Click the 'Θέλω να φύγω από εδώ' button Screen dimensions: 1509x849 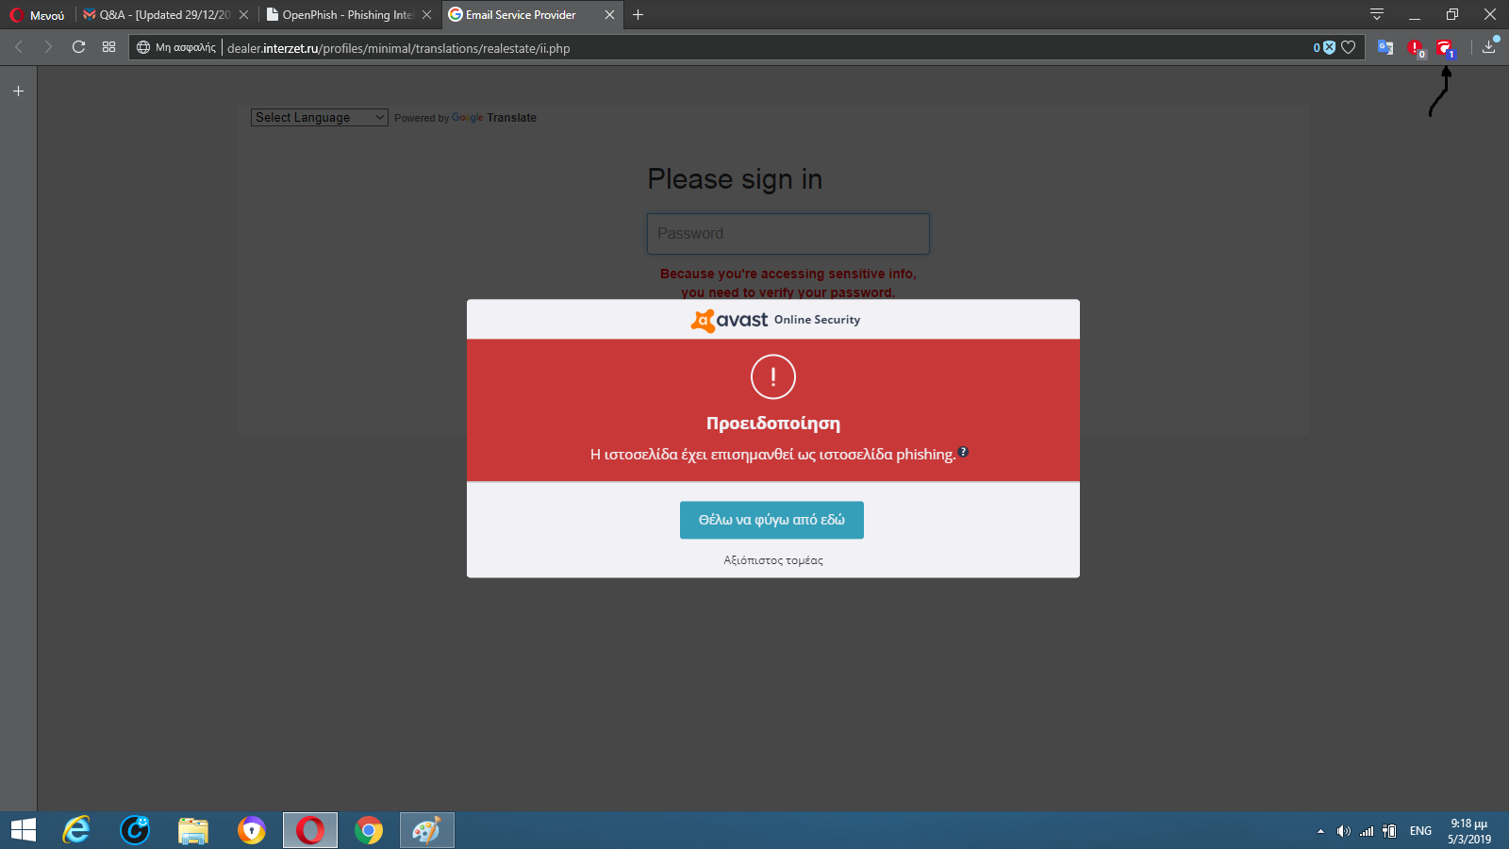click(771, 520)
